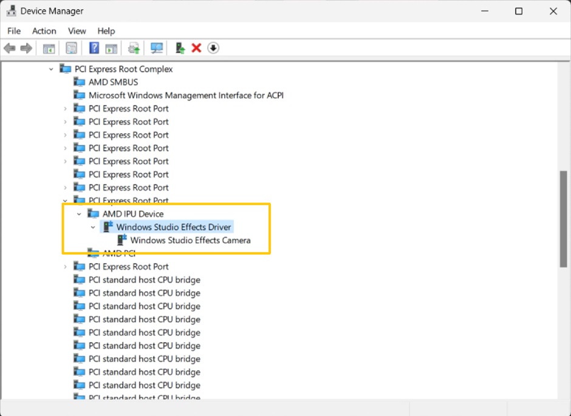Expand the first PCI Express Root Port

65,108
